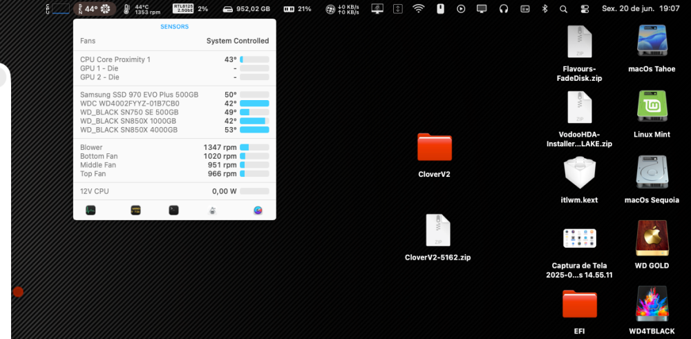Select the macOs Tahoe drive icon
691x339 pixels.
coord(652,41)
